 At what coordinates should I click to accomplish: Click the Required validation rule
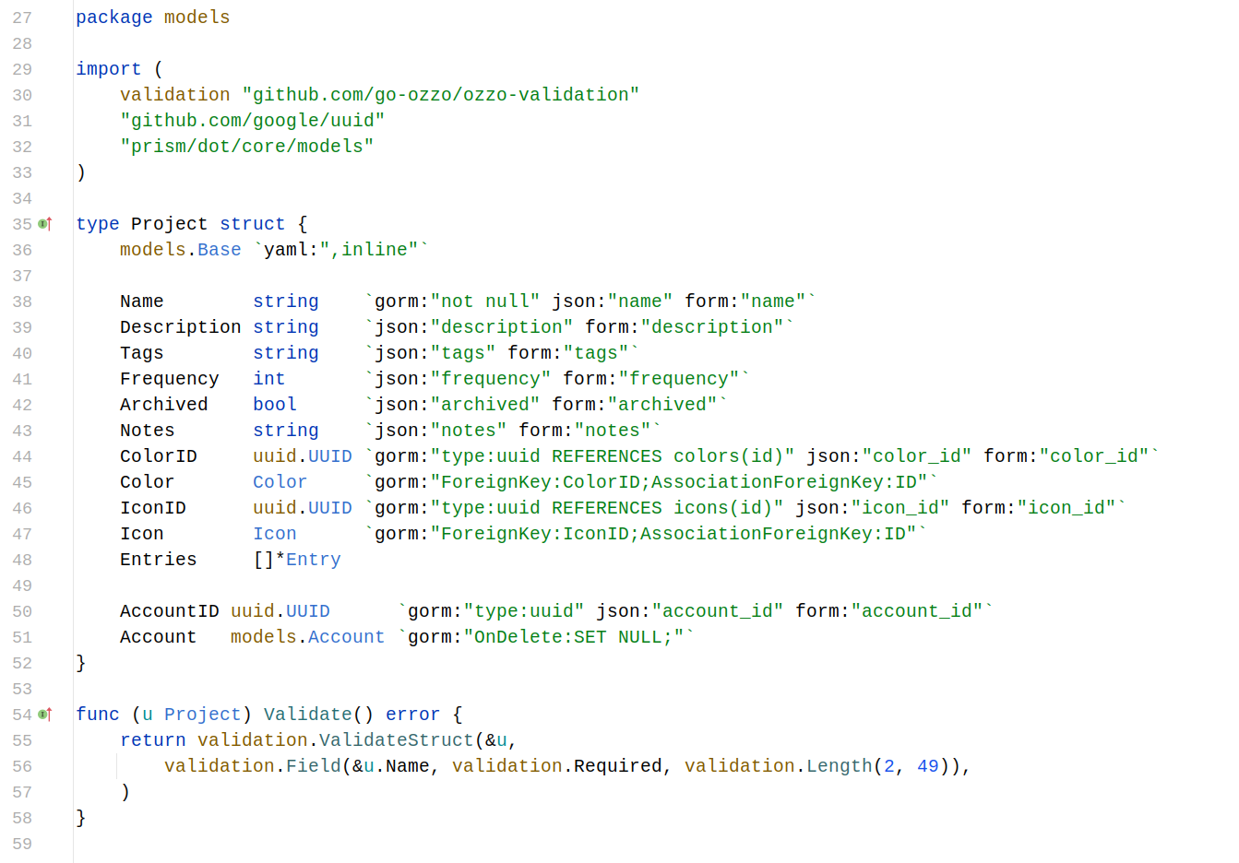(617, 766)
